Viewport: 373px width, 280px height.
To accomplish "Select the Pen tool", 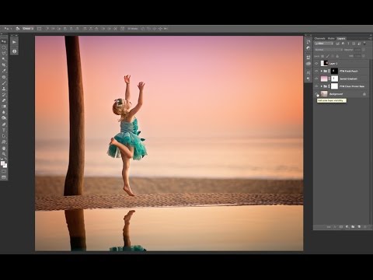I will [4, 124].
